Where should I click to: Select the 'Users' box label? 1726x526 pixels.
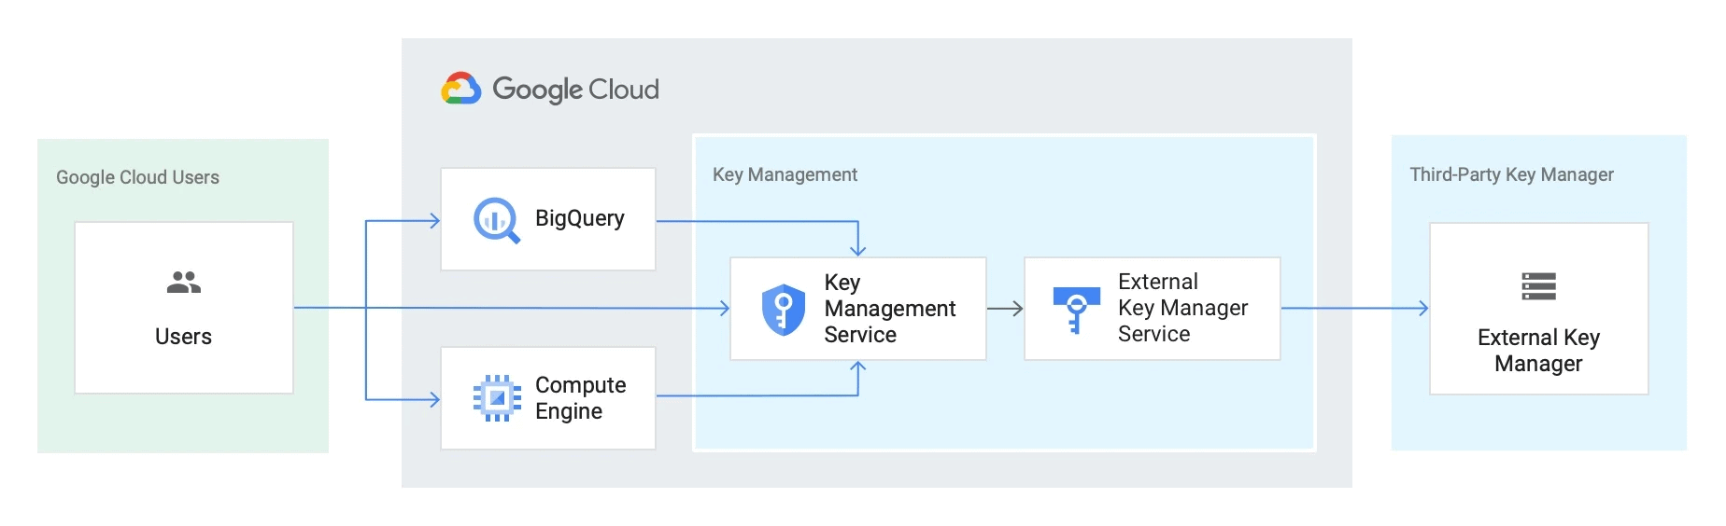183,337
